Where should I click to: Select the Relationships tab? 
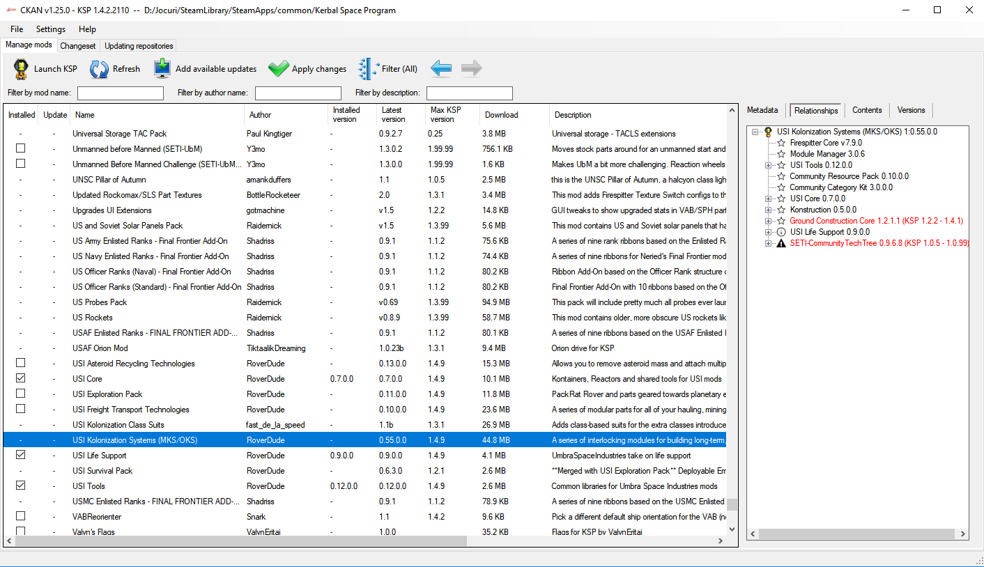point(816,110)
